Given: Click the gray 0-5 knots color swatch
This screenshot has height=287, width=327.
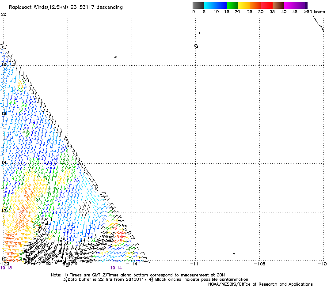Looking at the screenshot, I should coord(198,5).
